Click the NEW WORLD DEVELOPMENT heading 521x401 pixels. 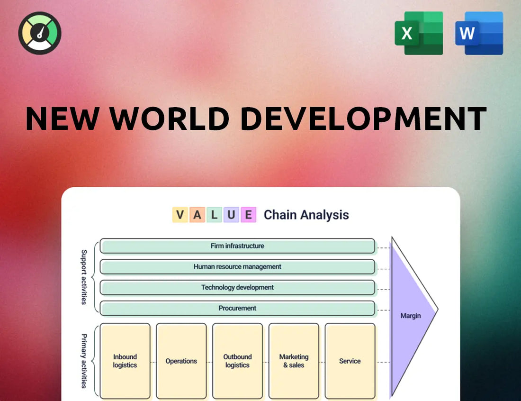click(x=256, y=118)
